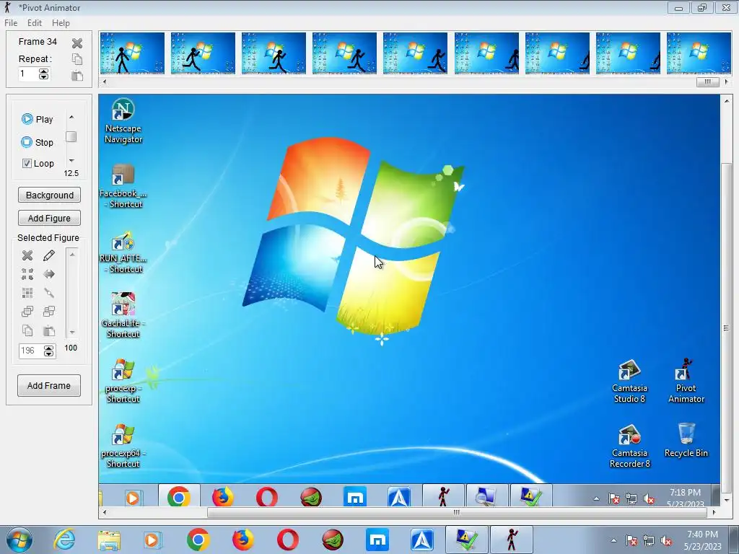Open the figure colour grid
Image resolution: width=739 pixels, height=554 pixels.
(27, 293)
